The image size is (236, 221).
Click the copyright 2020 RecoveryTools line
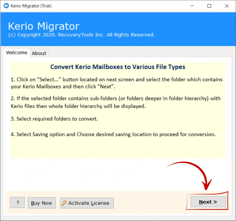[x=82, y=35]
